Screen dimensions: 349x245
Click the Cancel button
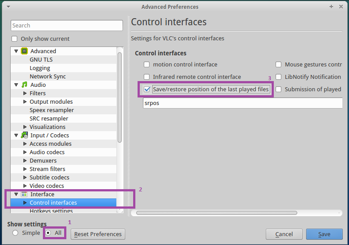tap(284, 234)
